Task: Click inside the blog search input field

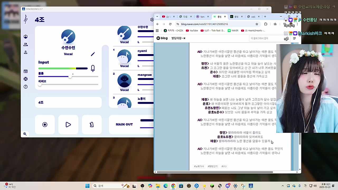Action: 264,38
